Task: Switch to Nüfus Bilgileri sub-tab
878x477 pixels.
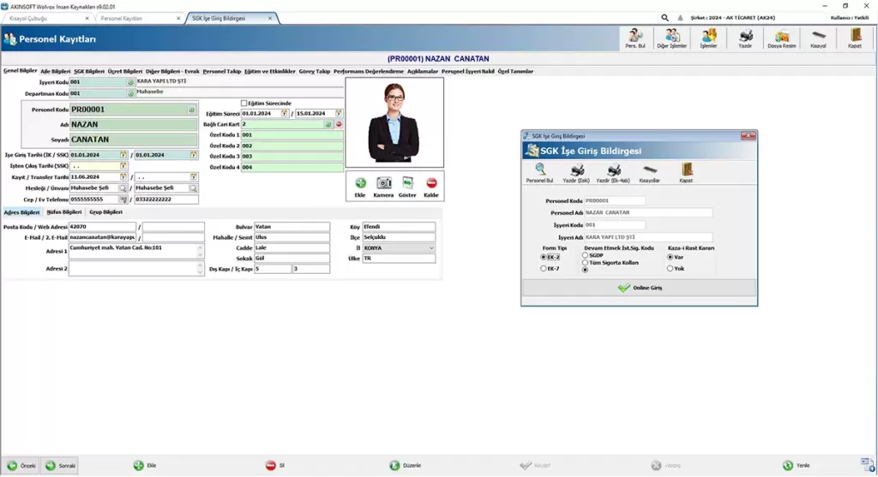Action: tap(63, 212)
